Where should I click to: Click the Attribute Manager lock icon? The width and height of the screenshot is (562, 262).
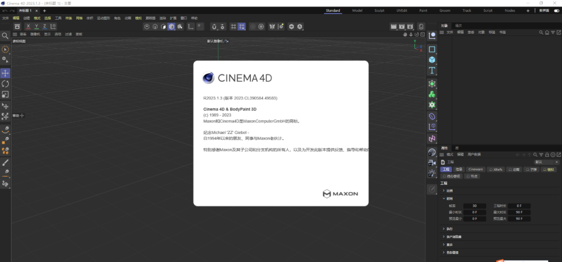(x=547, y=155)
